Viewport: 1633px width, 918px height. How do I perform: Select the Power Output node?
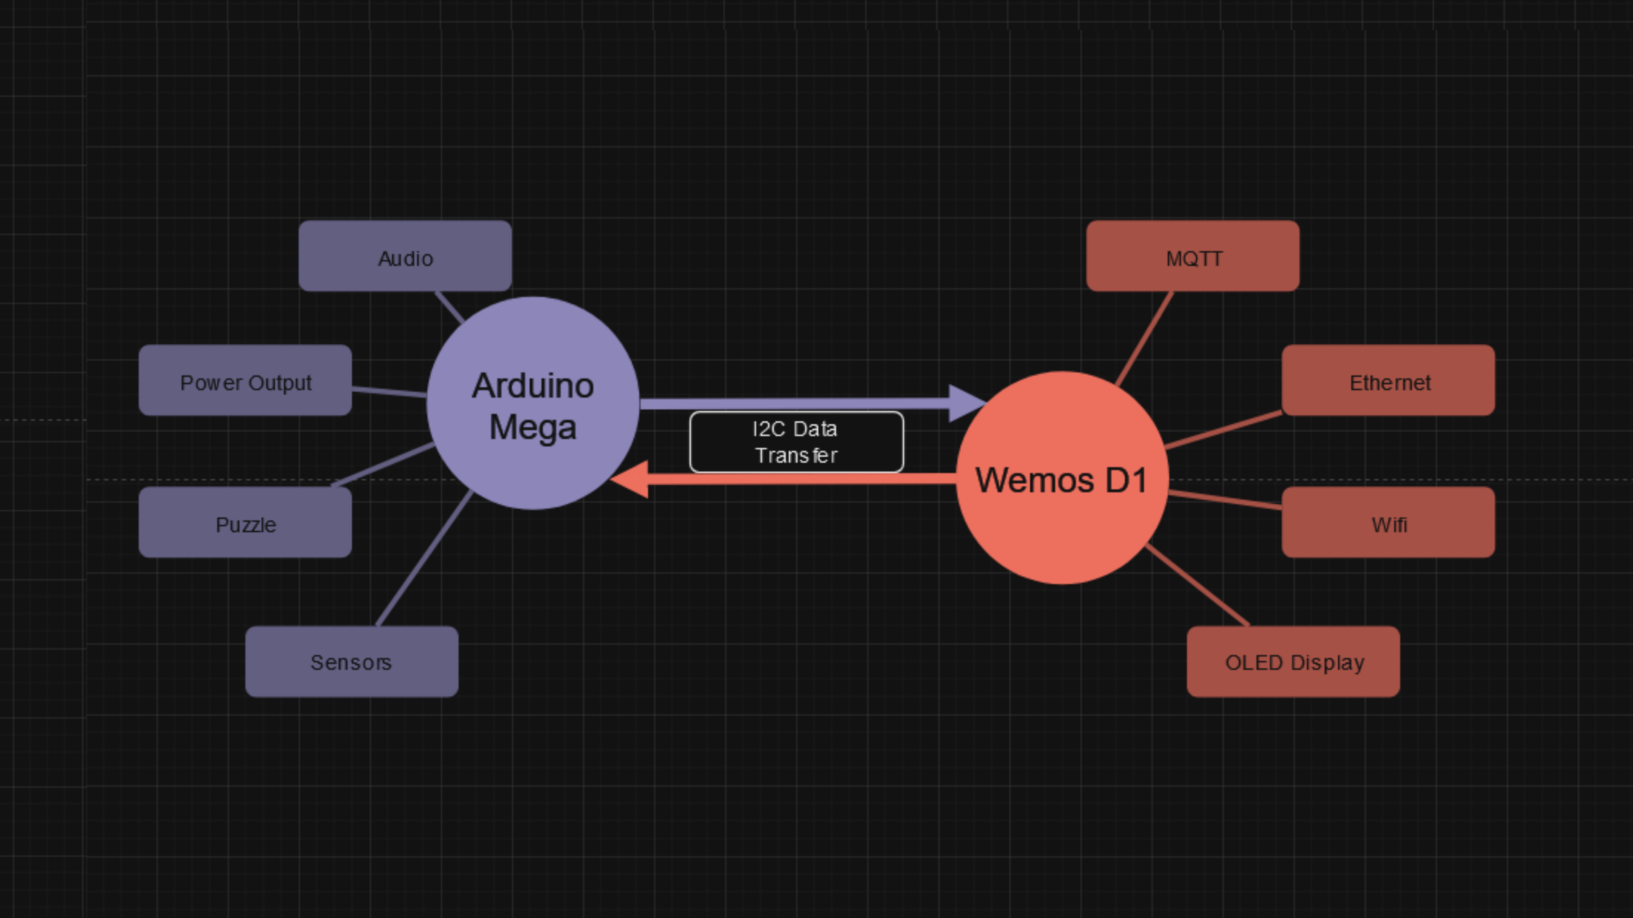pos(245,381)
